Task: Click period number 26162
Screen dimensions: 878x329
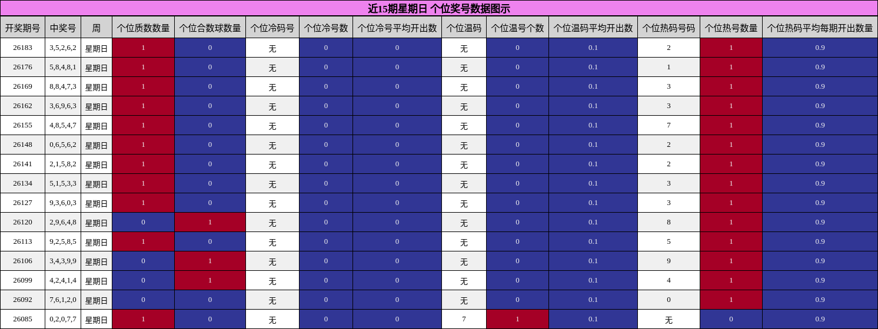Action: [22, 106]
